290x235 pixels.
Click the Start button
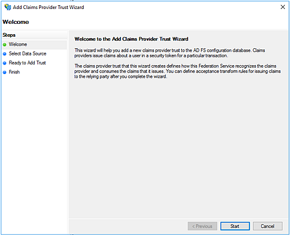click(x=235, y=226)
